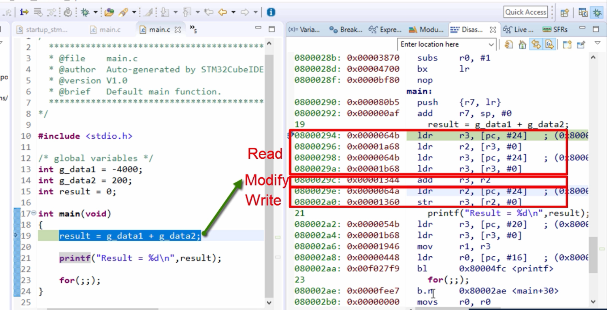The width and height of the screenshot is (607, 310).
Task: Switch to the Debug perspective bug icon
Action: (597, 13)
